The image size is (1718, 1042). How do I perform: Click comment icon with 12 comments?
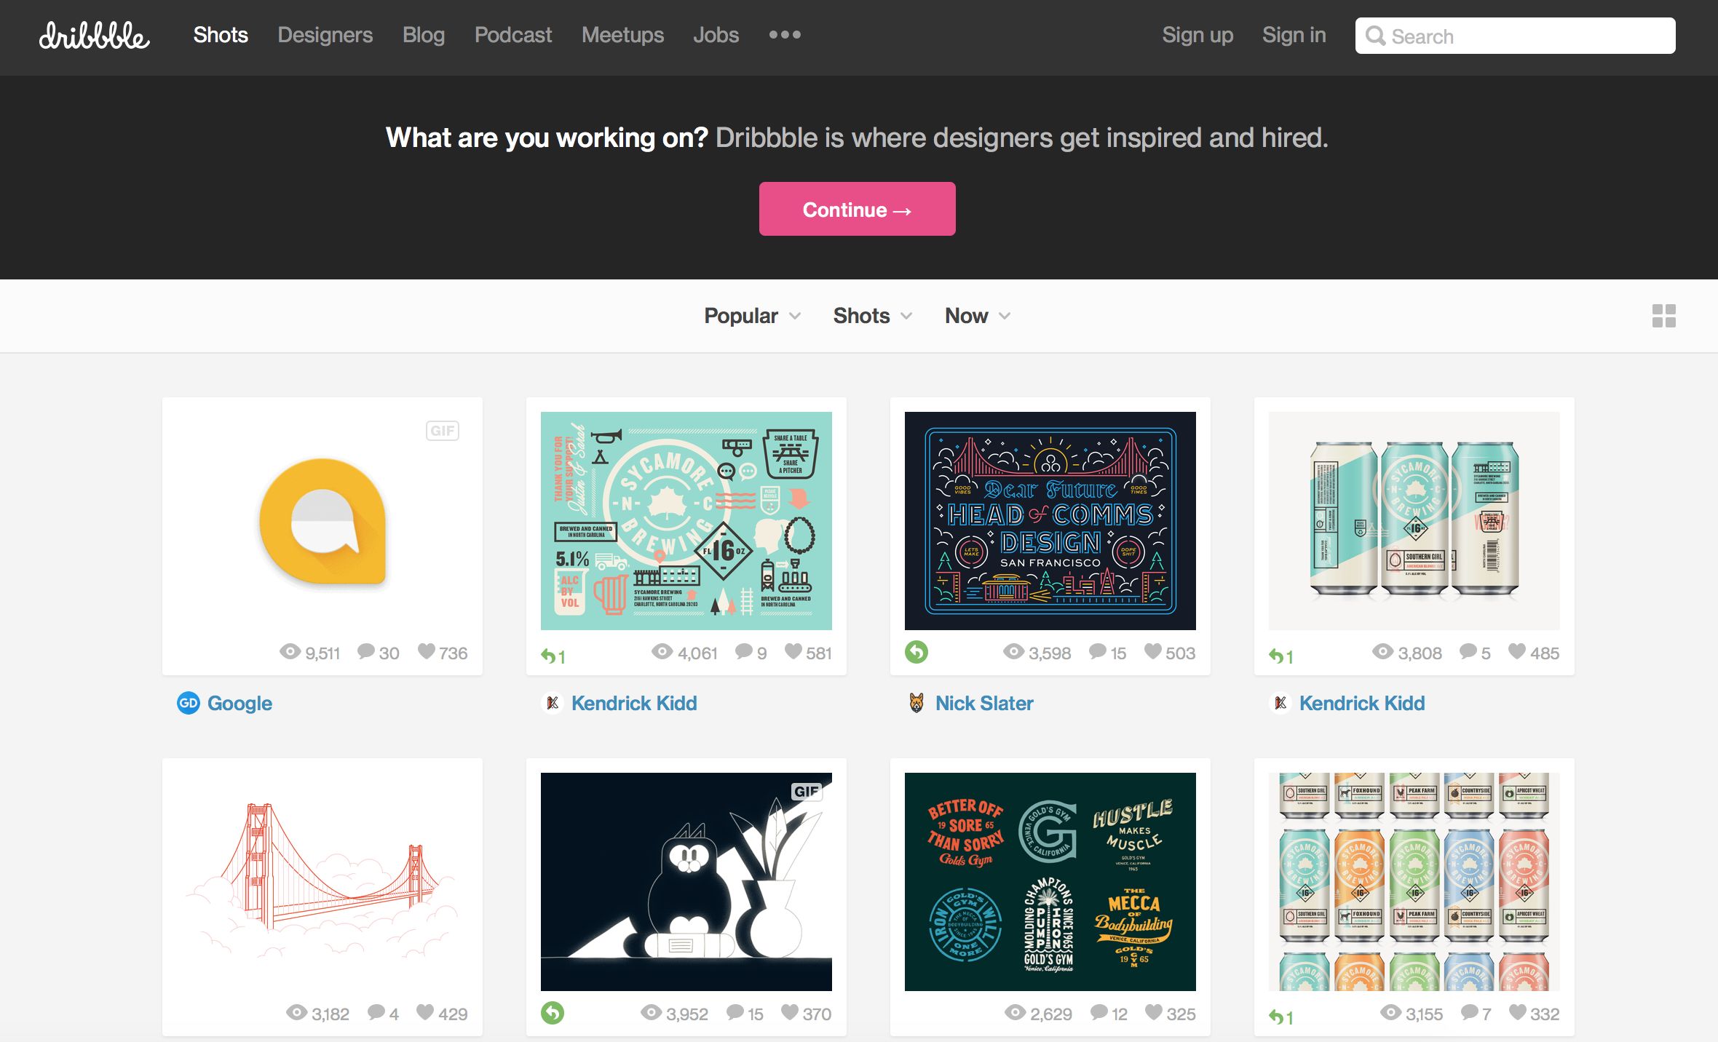pyautogui.click(x=1099, y=1012)
